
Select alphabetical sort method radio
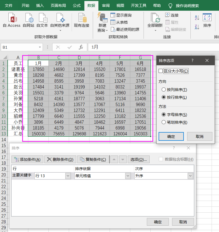pyautogui.click(x=163, y=114)
